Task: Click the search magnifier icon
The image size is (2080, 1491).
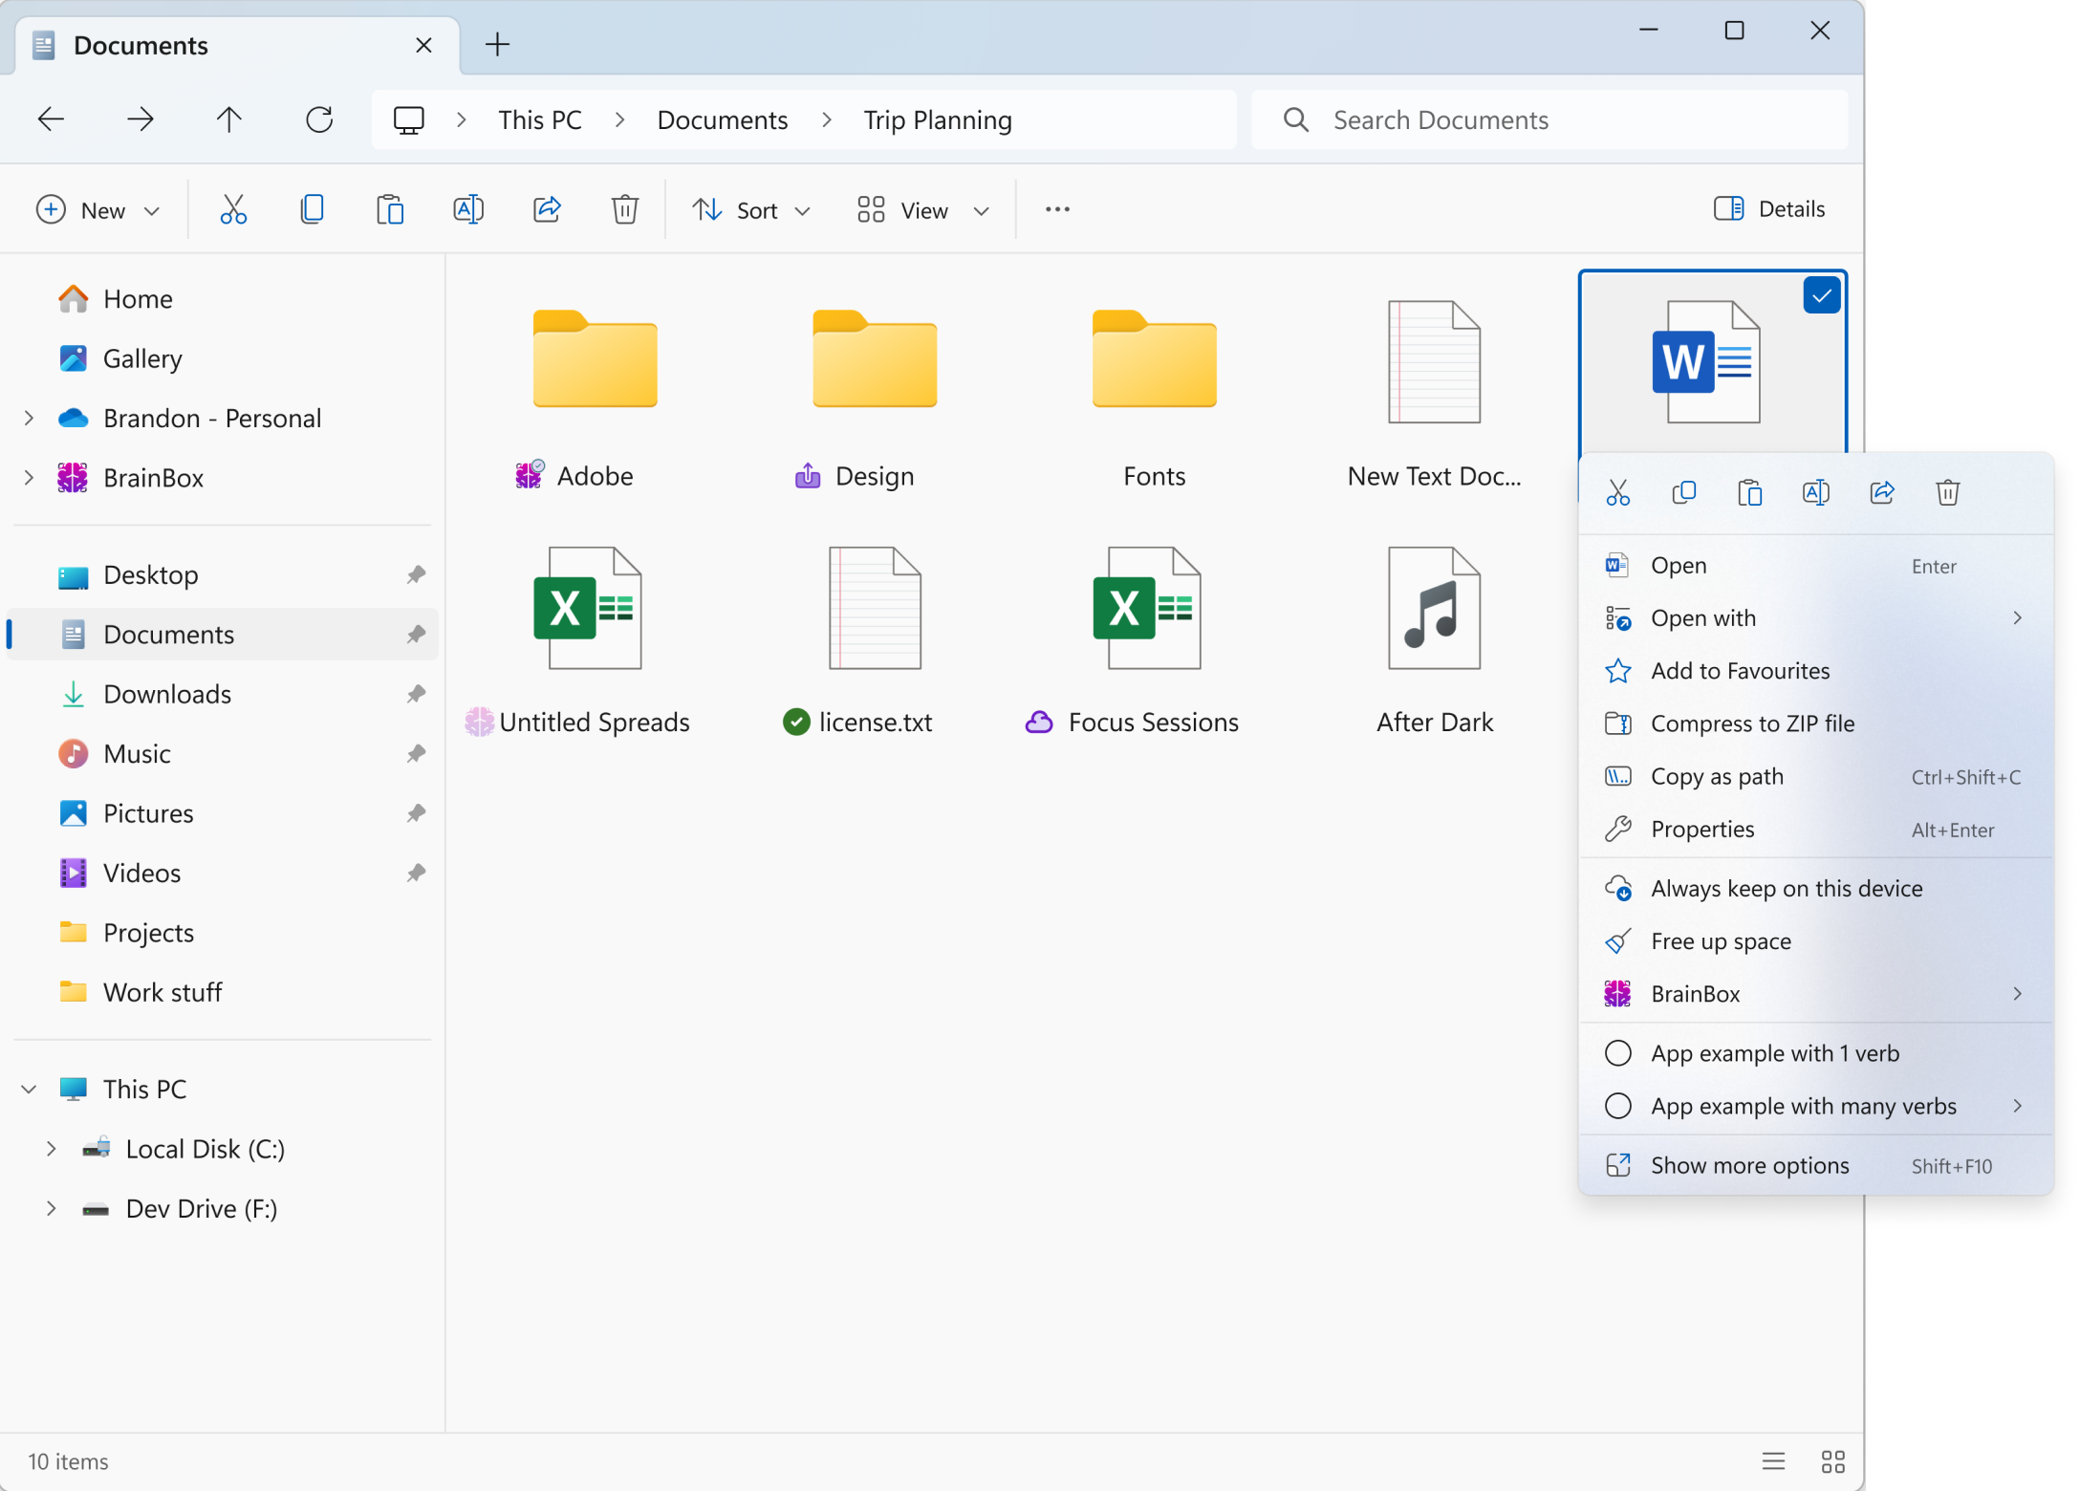Action: (x=1296, y=119)
